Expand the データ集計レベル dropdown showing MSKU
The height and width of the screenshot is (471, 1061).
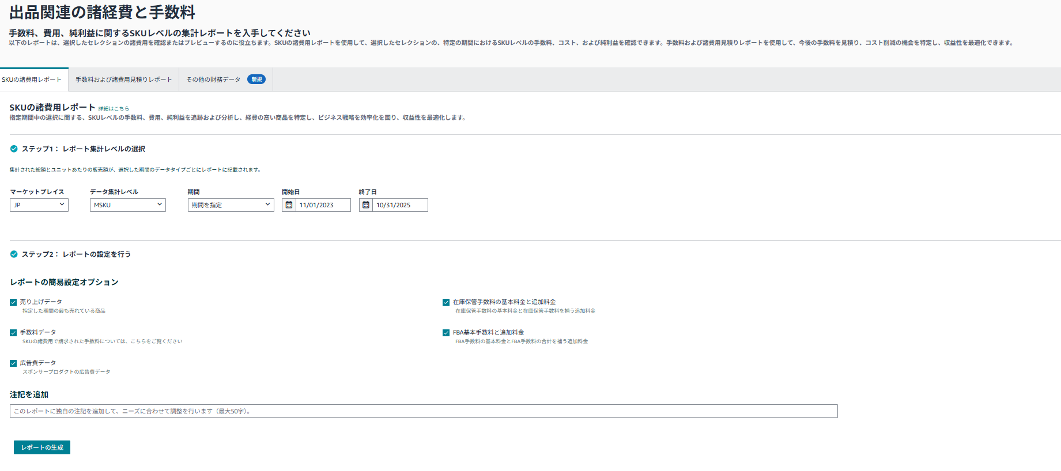tap(127, 205)
